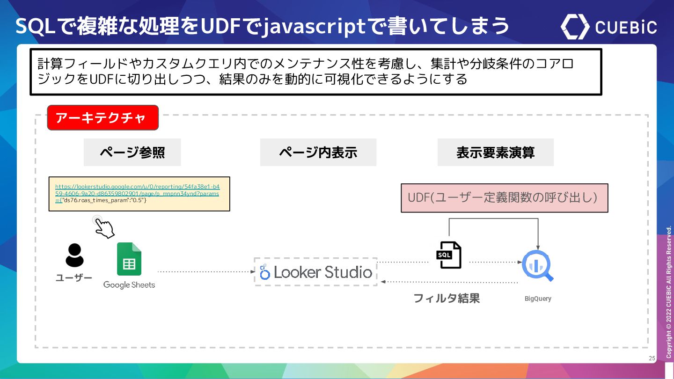Click the red アーキテクチャ label
Viewport: 674px width, 379px height.
pos(103,117)
